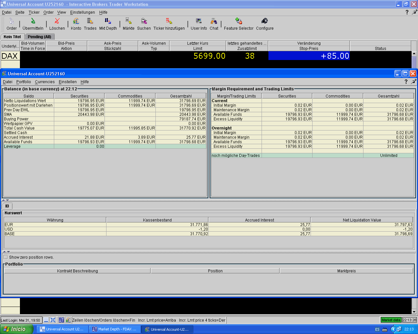The image size is (418, 334).
Task: Open the User Info icon
Action: (x=199, y=21)
